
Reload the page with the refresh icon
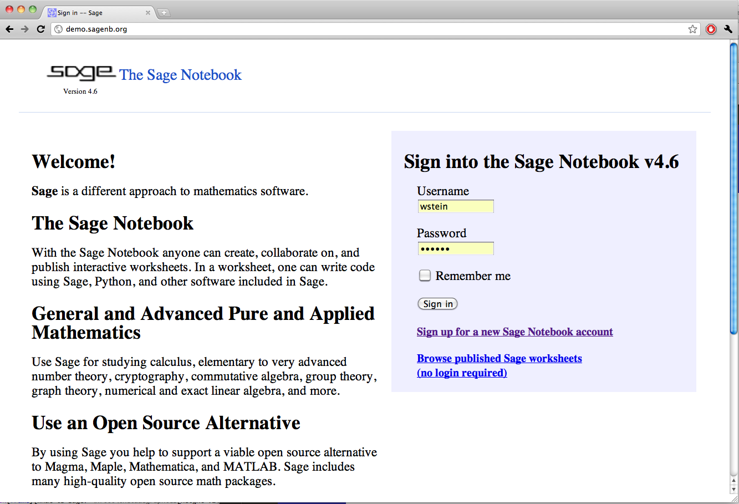click(x=40, y=29)
